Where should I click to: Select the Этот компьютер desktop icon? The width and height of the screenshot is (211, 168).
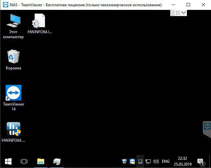(13, 26)
